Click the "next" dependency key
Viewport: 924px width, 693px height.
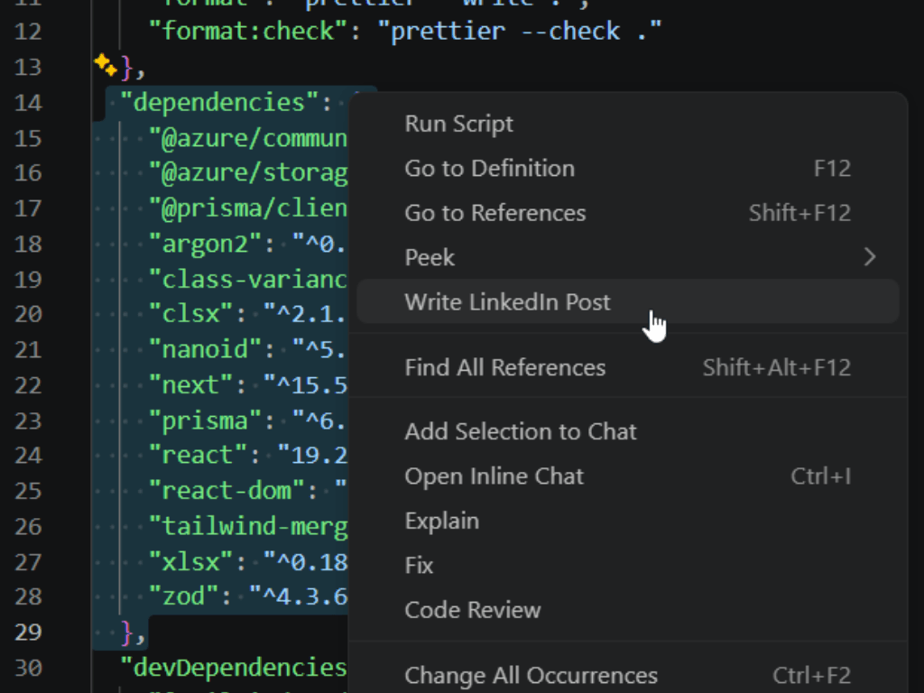[x=190, y=384]
